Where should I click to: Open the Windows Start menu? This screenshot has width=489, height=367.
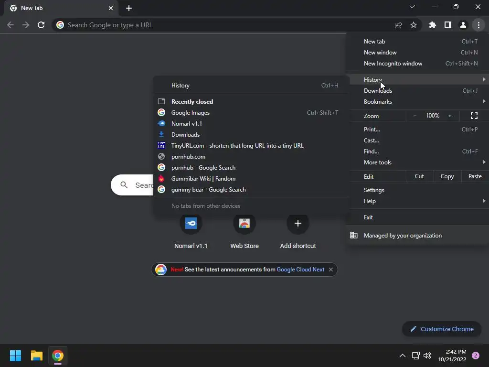pyautogui.click(x=15, y=356)
